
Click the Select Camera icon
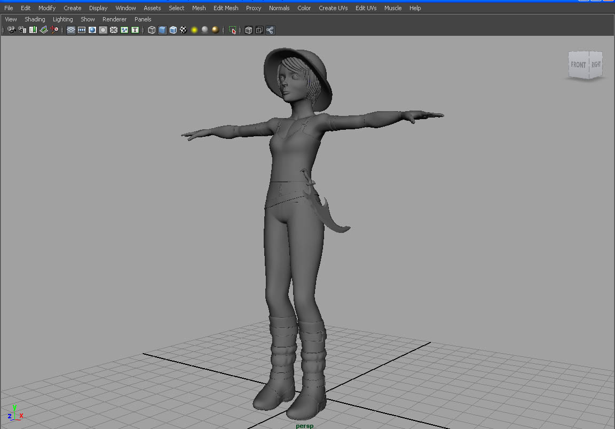click(11, 30)
